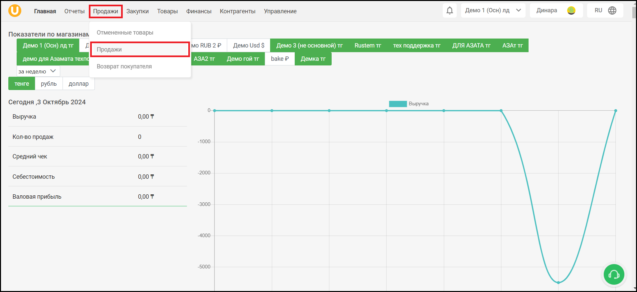Image resolution: width=637 pixels, height=292 pixels.
Task: Click the lowest data point on the chart
Action: [558, 283]
